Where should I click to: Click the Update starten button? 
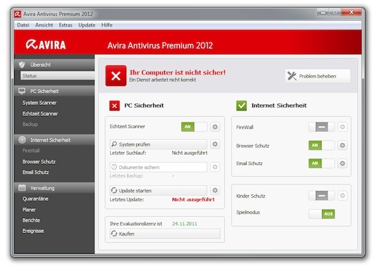tap(158, 190)
